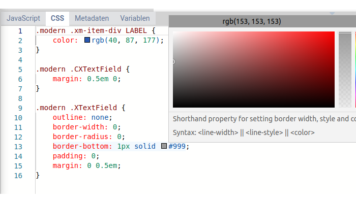356x203 pixels.
Task: Click the 'margin: 0.5em 0;' declaration
Action: pos(87,79)
